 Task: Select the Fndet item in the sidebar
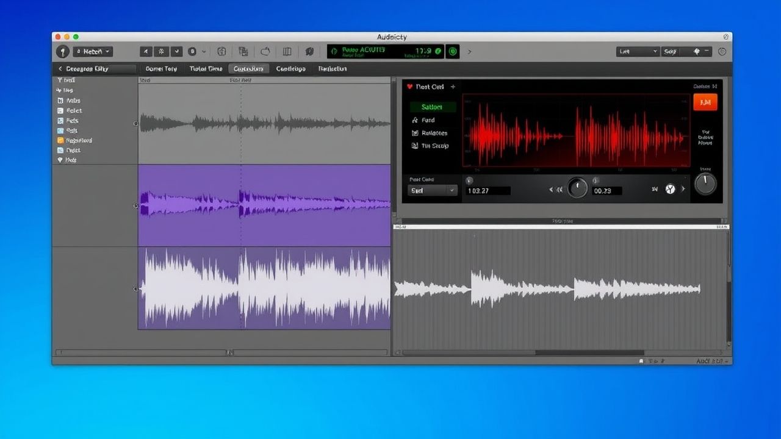click(69, 150)
